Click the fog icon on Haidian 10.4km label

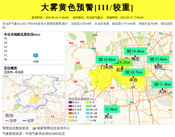click(x=128, y=51)
